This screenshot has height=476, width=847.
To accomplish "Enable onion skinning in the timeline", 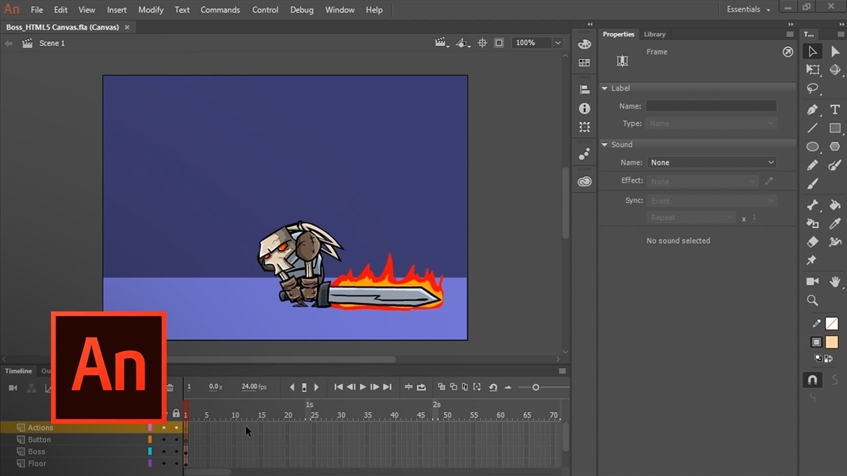I will point(441,387).
